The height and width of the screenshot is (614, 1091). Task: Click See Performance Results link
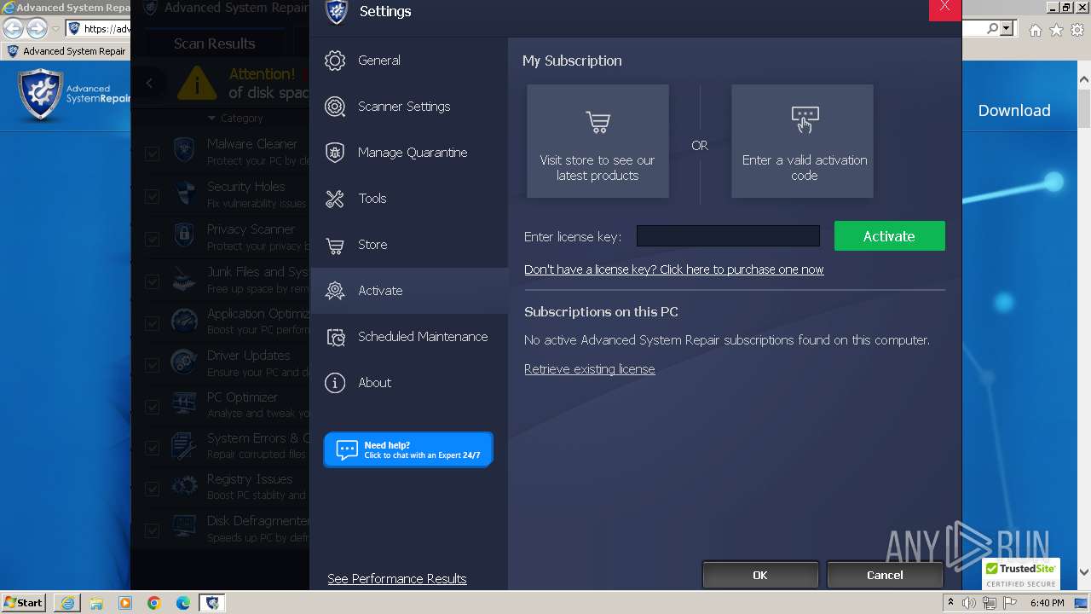point(397,579)
